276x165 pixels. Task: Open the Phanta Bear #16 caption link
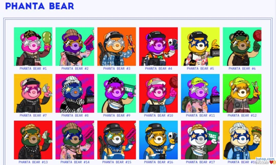(x=158, y=162)
